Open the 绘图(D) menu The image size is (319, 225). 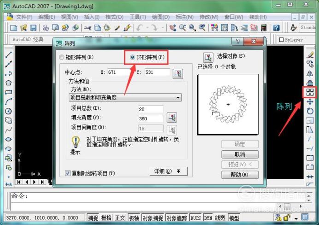click(161, 17)
